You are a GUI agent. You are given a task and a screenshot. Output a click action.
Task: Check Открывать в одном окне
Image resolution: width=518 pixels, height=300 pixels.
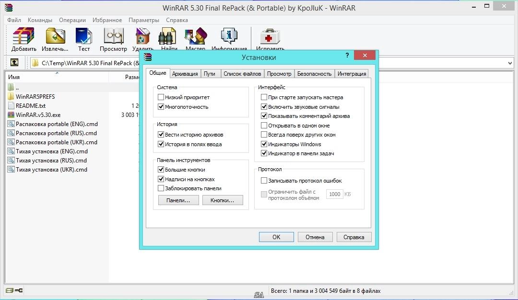click(264, 126)
